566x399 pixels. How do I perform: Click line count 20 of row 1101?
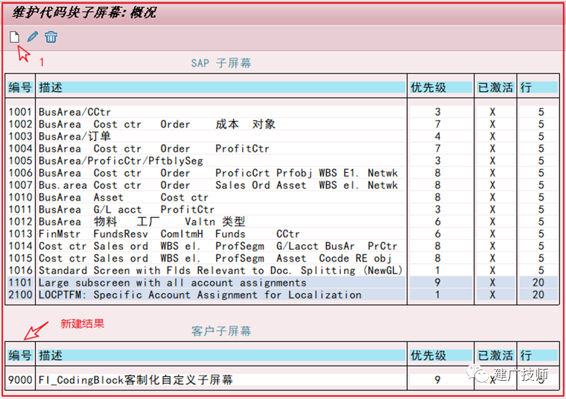point(539,283)
